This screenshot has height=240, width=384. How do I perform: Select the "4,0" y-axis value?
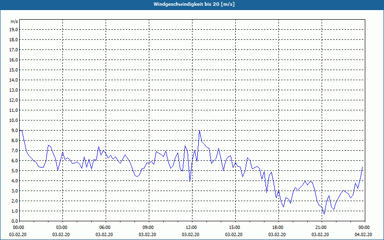[x=14, y=181]
